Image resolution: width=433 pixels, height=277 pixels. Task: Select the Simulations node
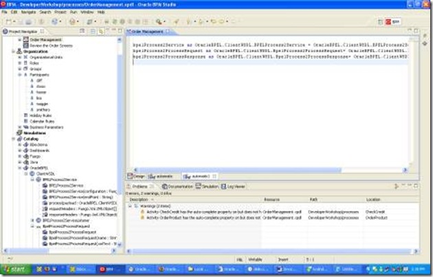34,133
